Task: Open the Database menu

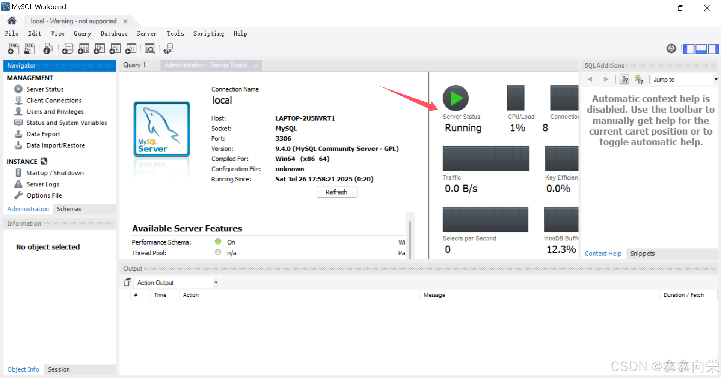Action: [114, 33]
